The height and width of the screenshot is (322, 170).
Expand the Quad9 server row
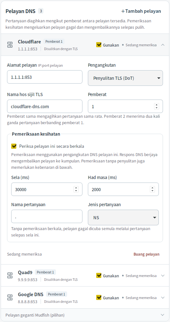[x=163, y=276]
